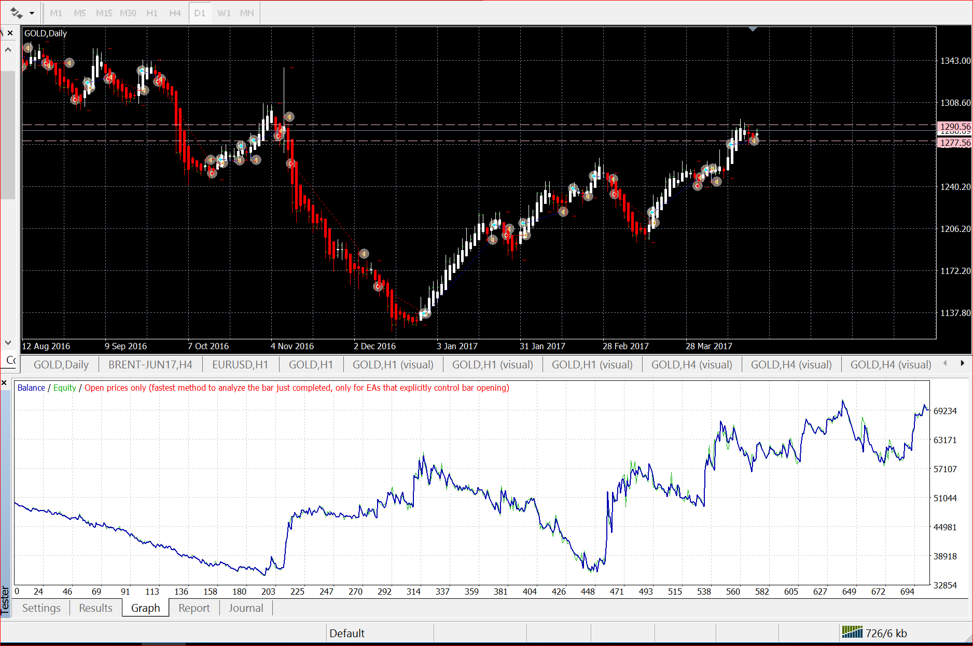The image size is (973, 646).
Task: Click the 3 Jan 2017 date label
Action: pyautogui.click(x=457, y=346)
